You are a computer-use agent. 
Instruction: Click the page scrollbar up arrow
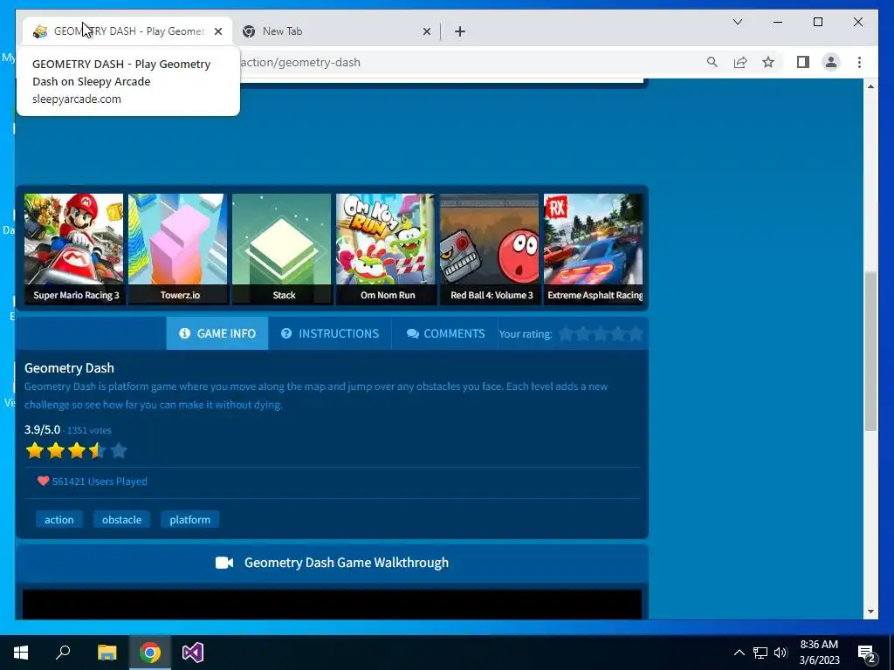(x=870, y=86)
